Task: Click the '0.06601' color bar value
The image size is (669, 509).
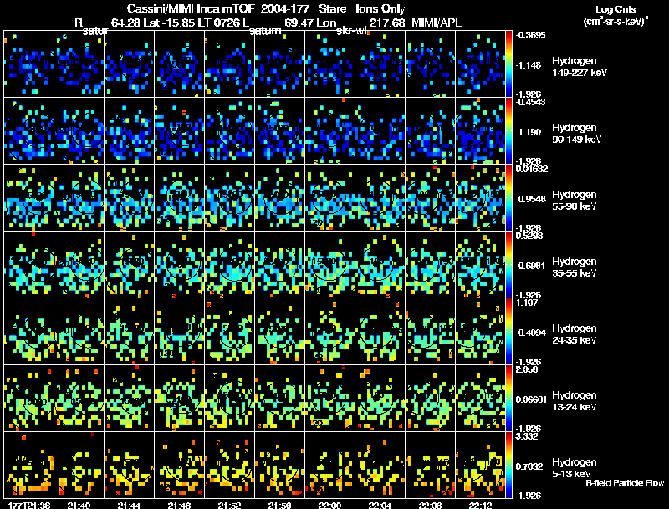Action: (531, 400)
